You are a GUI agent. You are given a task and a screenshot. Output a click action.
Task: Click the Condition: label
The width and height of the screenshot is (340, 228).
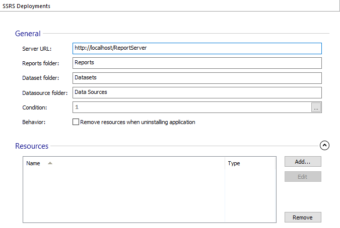point(34,107)
